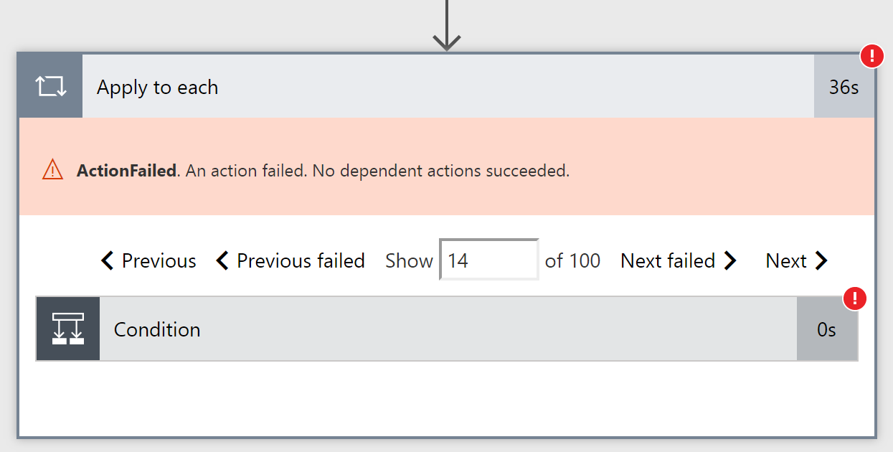The height and width of the screenshot is (452, 893).
Task: Select the ActionFailed error message text
Action: tap(323, 171)
